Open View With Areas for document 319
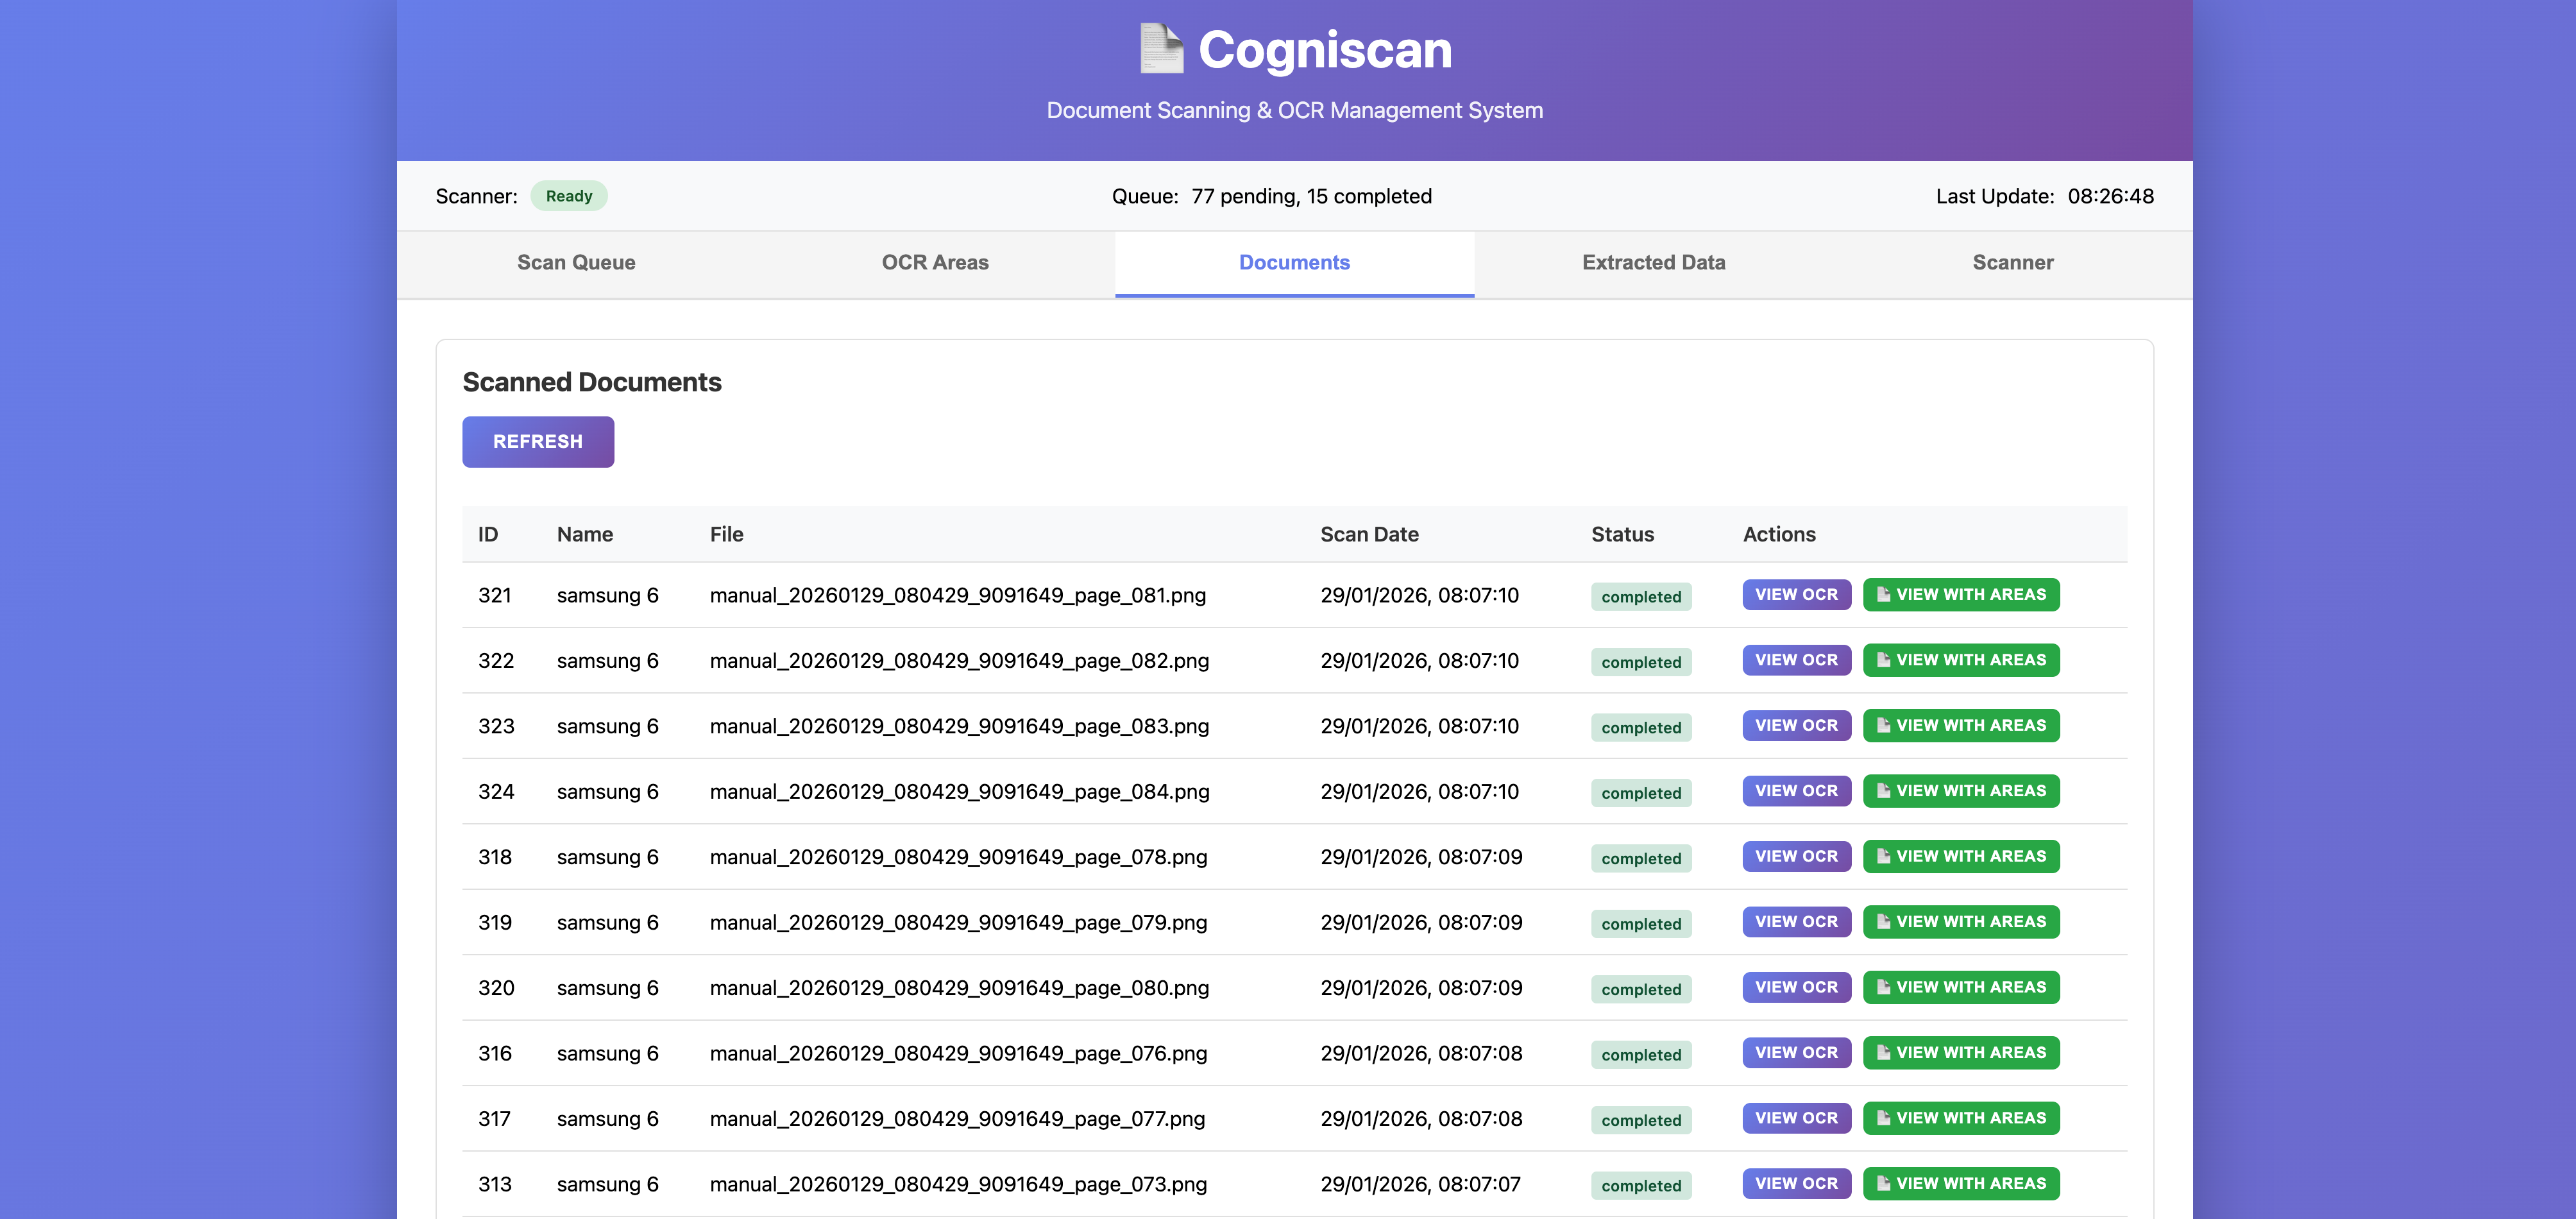 pos(1960,922)
